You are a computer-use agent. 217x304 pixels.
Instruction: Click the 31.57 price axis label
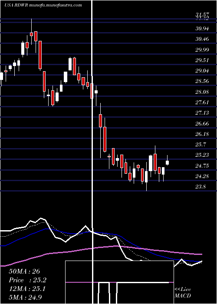coord(202,14)
